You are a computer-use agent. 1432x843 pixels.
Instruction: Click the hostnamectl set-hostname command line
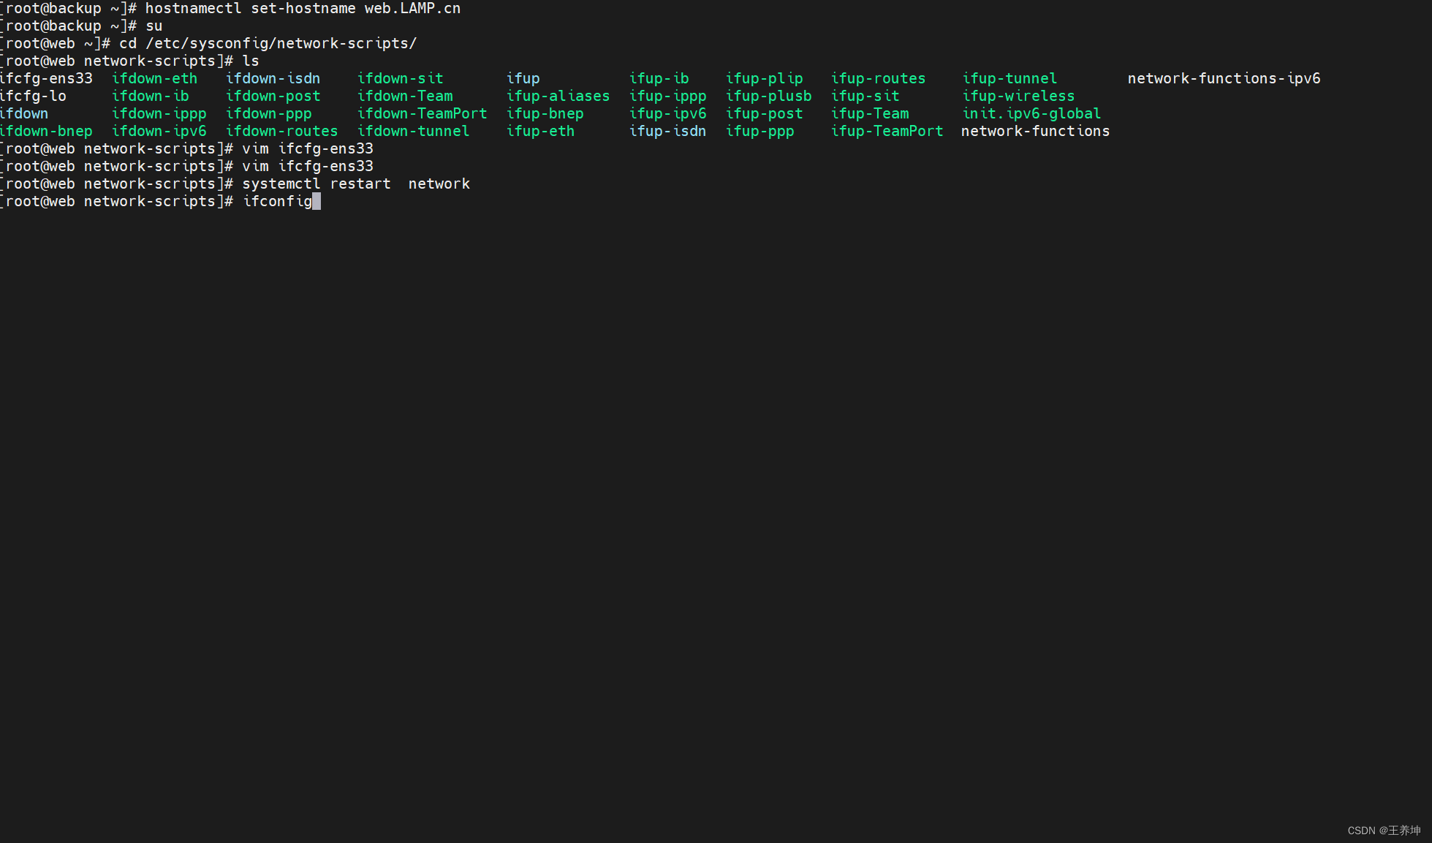(303, 8)
